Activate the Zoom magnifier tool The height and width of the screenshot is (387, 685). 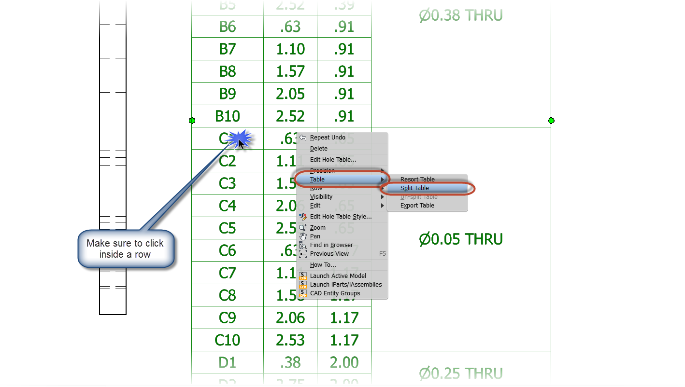click(303, 227)
